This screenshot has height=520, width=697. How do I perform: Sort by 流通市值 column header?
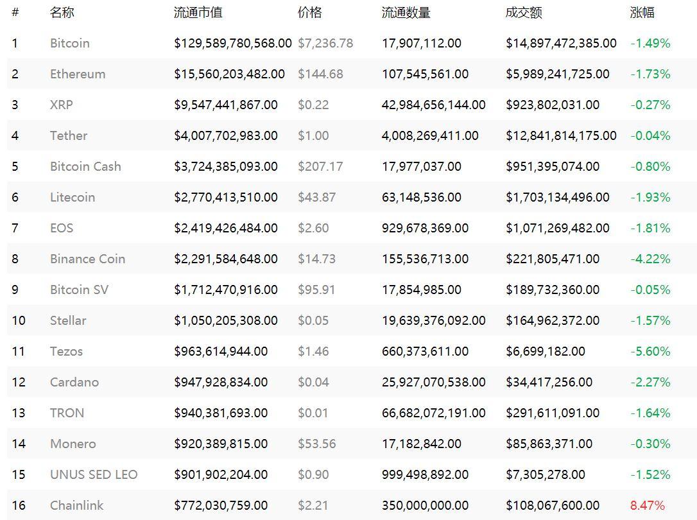198,12
